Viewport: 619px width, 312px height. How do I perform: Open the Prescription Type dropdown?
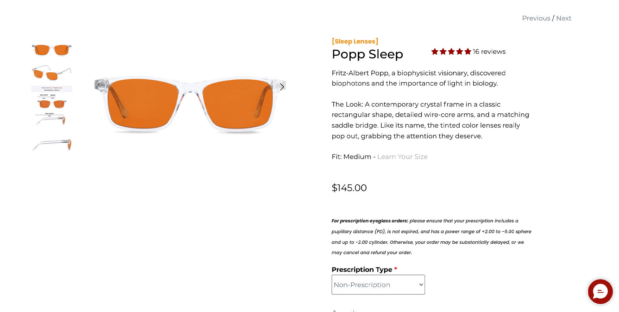coord(378,285)
